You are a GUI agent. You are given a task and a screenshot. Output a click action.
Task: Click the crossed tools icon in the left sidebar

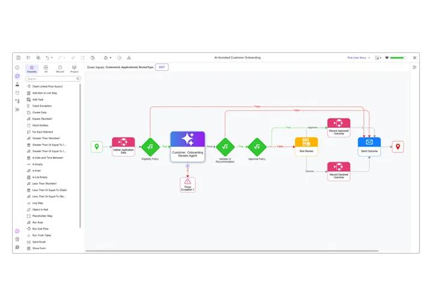(x=17, y=110)
